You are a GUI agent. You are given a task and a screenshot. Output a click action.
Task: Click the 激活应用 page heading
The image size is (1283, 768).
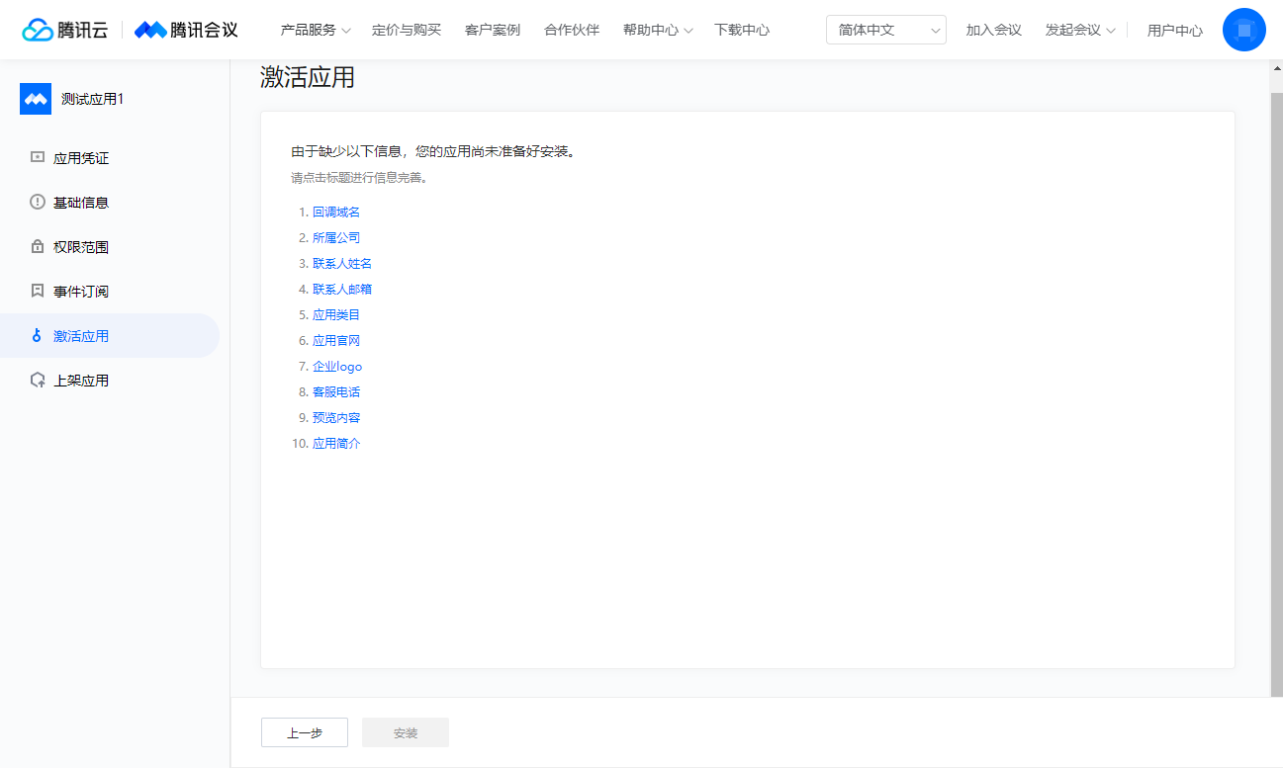308,77
